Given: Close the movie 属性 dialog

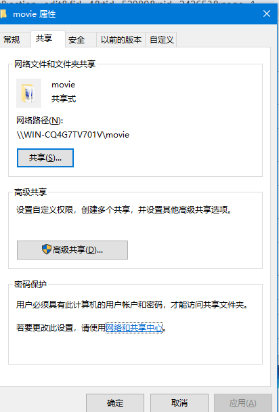Looking at the screenshot, I should (267, 14).
